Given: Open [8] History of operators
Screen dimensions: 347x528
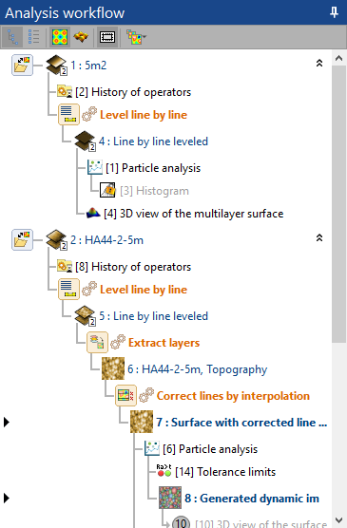Looking at the screenshot, I should click(x=133, y=267).
